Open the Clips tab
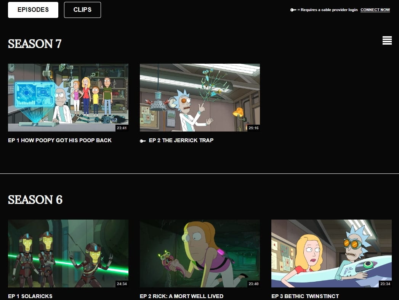The height and width of the screenshot is (300, 399). click(x=82, y=10)
